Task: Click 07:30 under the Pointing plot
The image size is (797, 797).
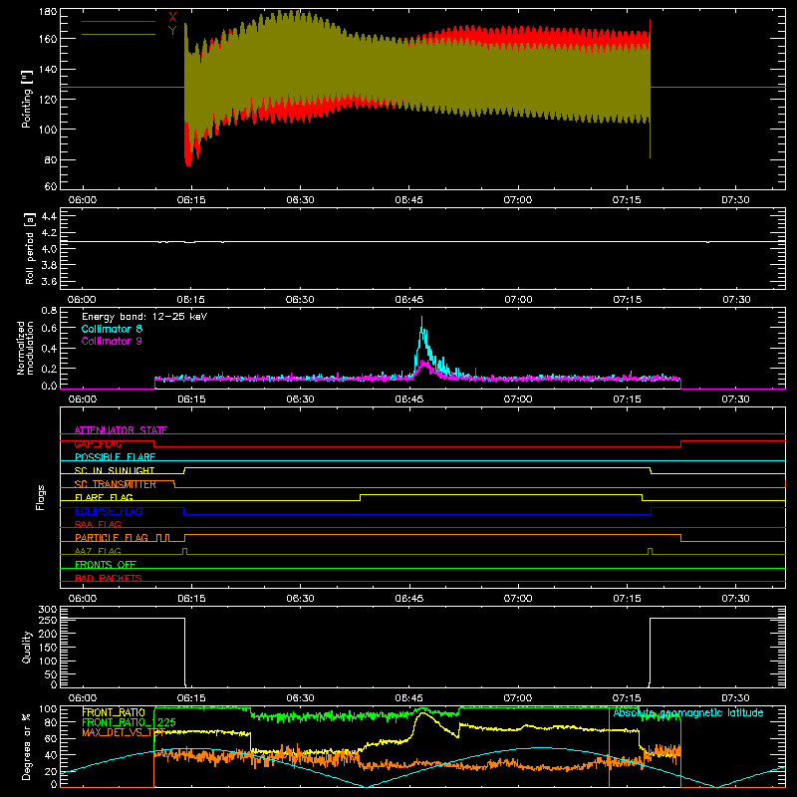Action: (x=735, y=200)
